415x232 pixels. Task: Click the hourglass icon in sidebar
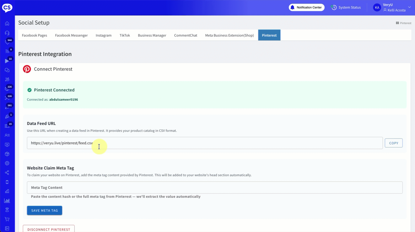(x=7, y=210)
